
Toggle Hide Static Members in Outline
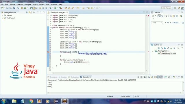[x=168, y=48]
